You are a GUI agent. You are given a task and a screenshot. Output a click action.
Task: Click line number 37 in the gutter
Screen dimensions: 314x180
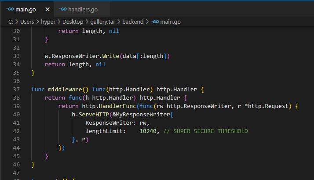(x=16, y=89)
